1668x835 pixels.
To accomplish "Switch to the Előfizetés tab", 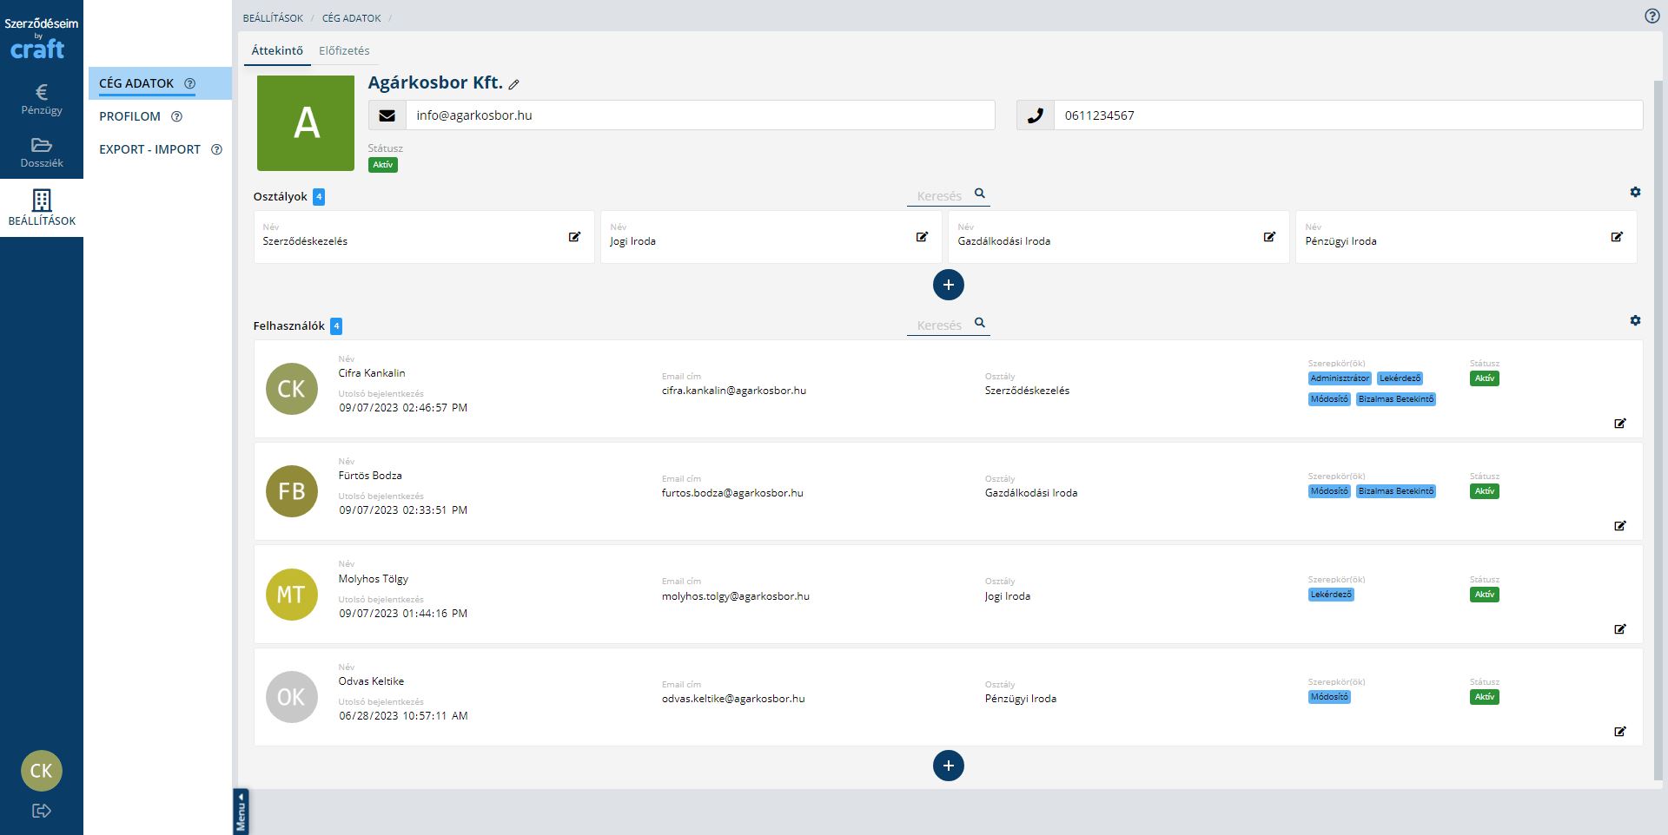I will [344, 50].
